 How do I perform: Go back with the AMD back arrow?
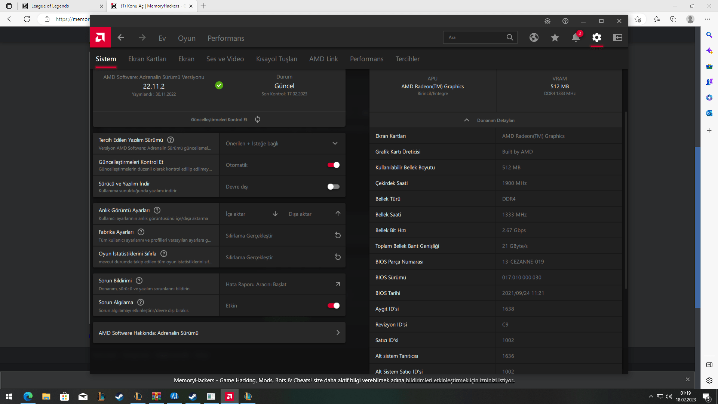click(121, 37)
